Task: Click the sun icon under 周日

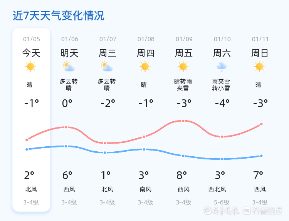Action: pos(259,67)
